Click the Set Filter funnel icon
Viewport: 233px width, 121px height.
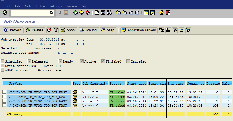(x=175, y=30)
